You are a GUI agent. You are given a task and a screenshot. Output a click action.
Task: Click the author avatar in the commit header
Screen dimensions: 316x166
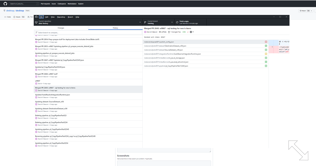(x=145, y=32)
